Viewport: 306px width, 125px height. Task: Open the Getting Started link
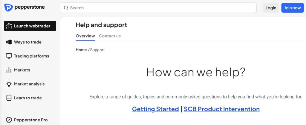(x=155, y=109)
